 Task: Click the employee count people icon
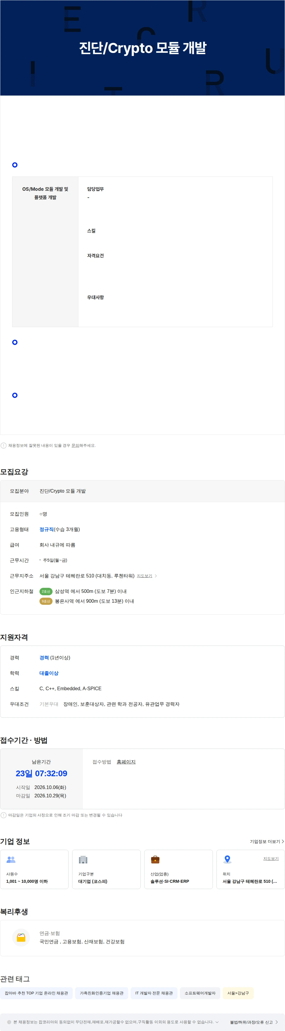pyautogui.click(x=11, y=859)
